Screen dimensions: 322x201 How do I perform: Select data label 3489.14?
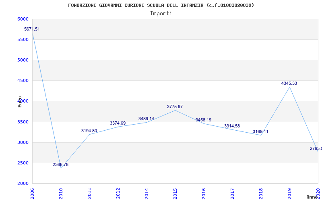tap(146, 119)
